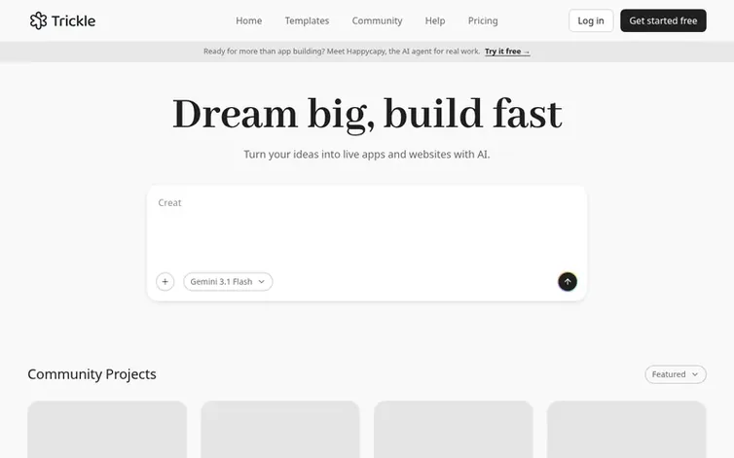This screenshot has width=734, height=458.
Task: Focus the prompt text input area
Action: [367, 227]
